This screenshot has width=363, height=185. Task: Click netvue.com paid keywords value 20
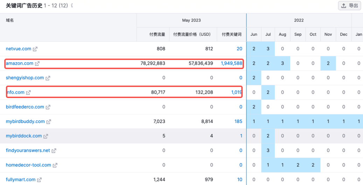(239, 49)
